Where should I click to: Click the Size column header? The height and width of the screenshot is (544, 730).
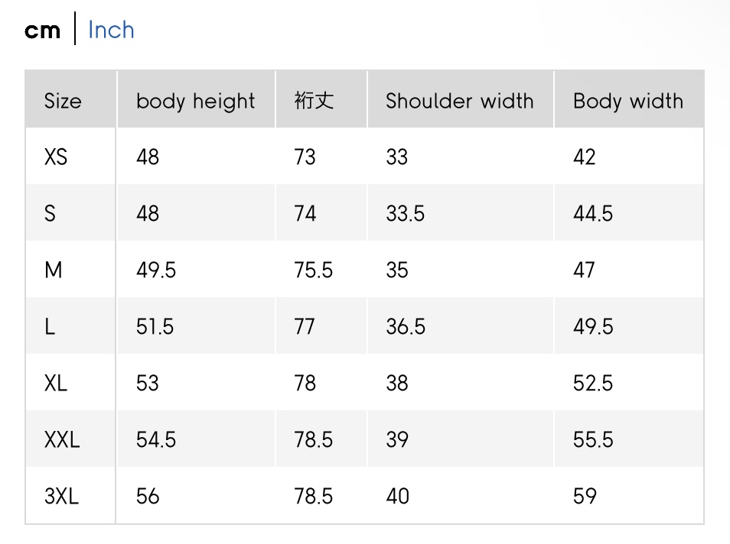[63, 101]
